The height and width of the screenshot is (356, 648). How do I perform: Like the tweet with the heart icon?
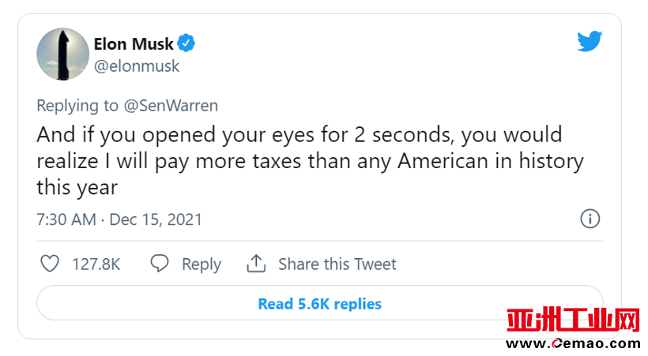49,264
